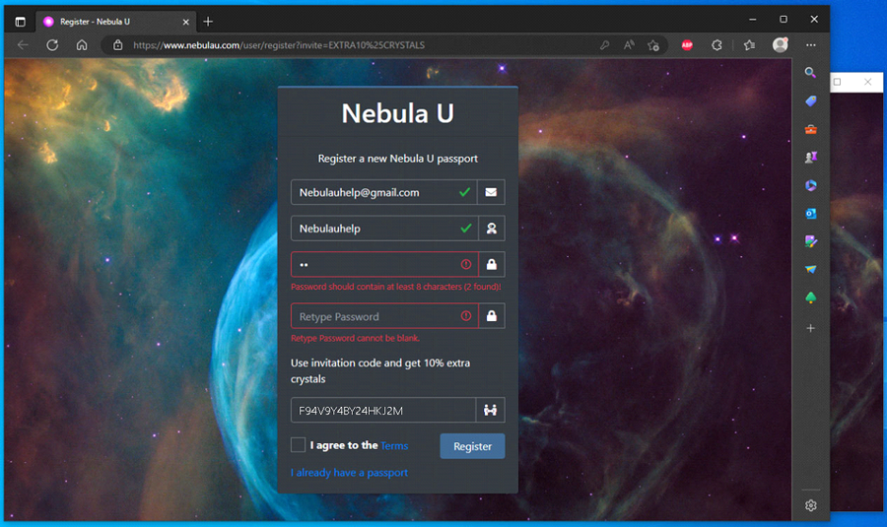Open the sidebar Outlook icon
The image size is (887, 527).
(811, 214)
